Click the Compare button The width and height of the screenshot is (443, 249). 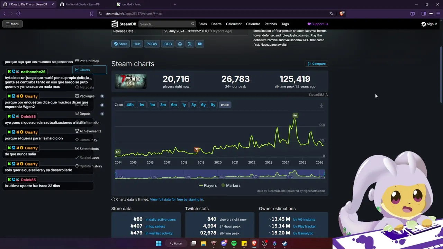click(x=317, y=64)
